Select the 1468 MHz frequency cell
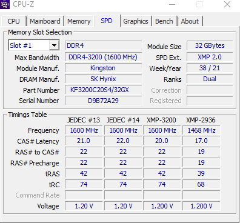Screen dimensions: 240x223 coord(201,130)
